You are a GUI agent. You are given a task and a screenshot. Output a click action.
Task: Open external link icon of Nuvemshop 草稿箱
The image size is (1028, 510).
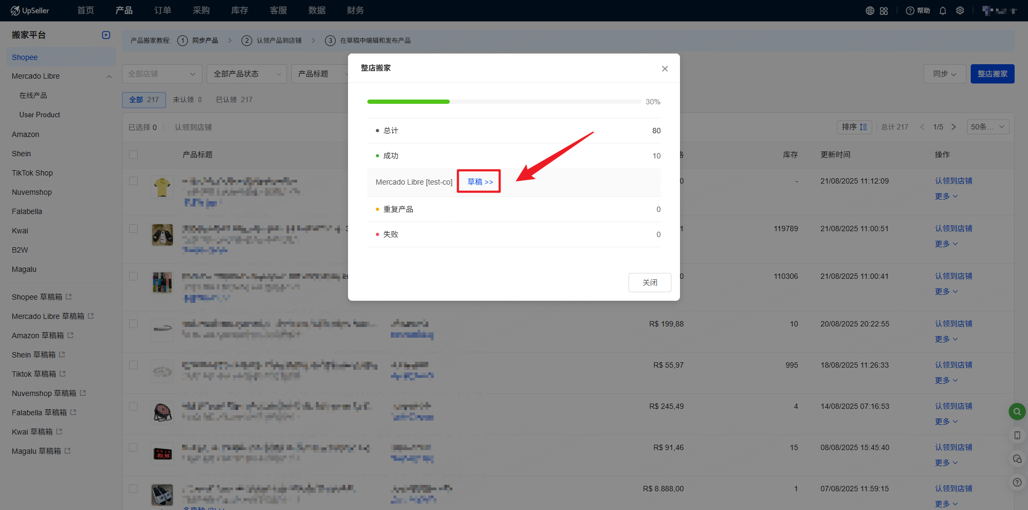pos(83,393)
